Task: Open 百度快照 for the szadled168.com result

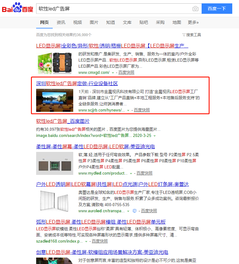Action: tap(100, 241)
